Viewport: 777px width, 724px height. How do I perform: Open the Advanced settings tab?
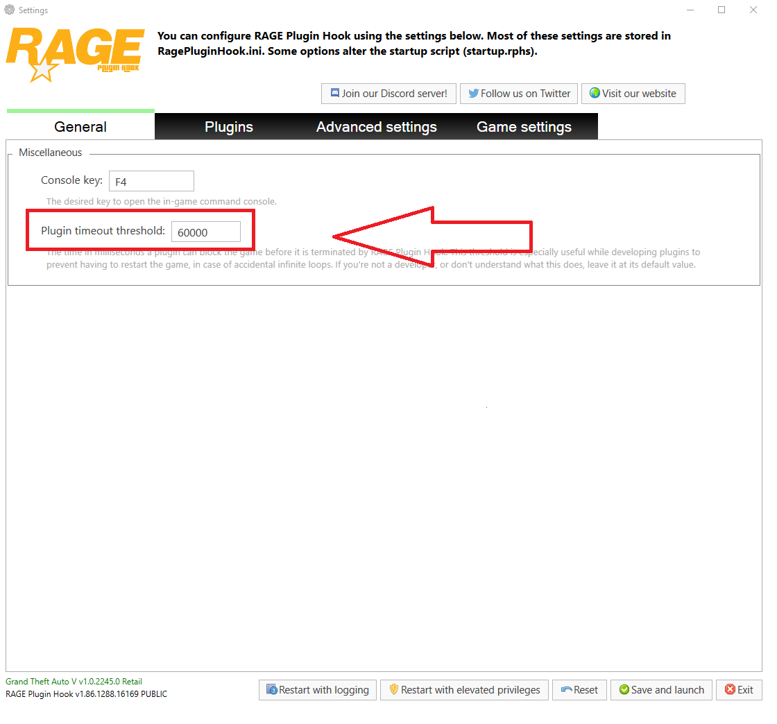tap(377, 127)
